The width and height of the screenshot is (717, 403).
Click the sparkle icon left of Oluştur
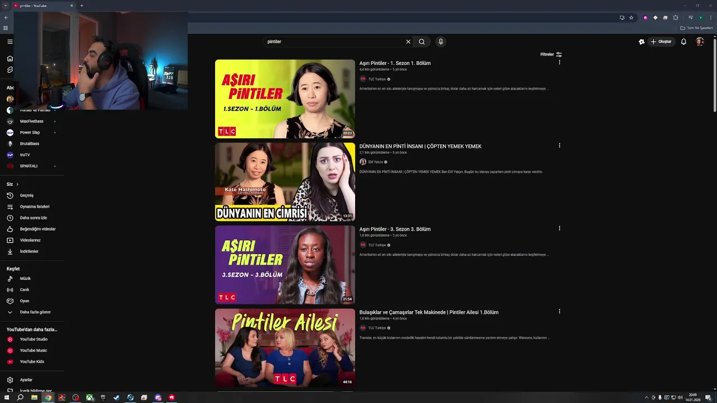pos(642,41)
